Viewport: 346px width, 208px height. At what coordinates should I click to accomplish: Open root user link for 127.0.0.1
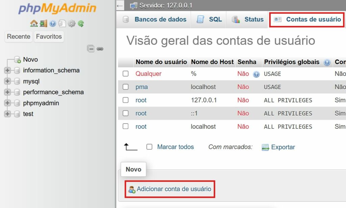click(x=141, y=100)
